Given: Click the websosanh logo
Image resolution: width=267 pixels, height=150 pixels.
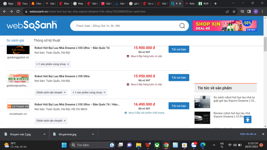Looking at the screenshot, I should point(32,26).
